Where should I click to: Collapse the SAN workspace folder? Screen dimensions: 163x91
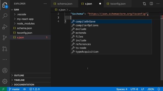(12, 10)
